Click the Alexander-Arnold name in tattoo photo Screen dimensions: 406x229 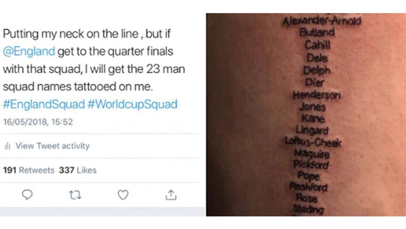322,22
